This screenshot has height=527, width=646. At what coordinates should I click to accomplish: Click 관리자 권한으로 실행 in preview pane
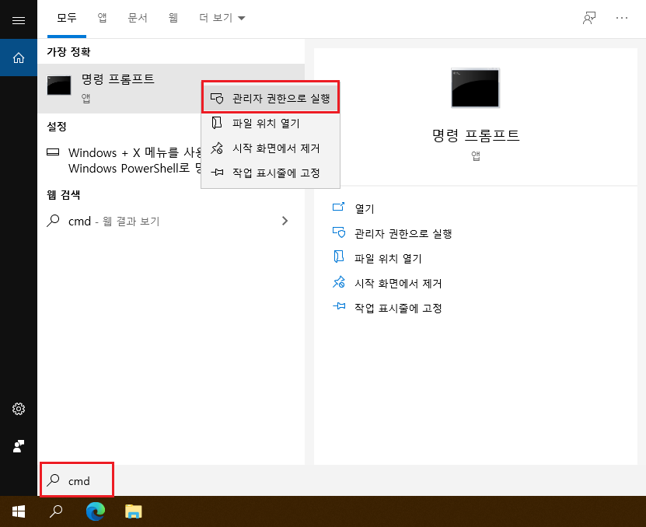pyautogui.click(x=403, y=234)
